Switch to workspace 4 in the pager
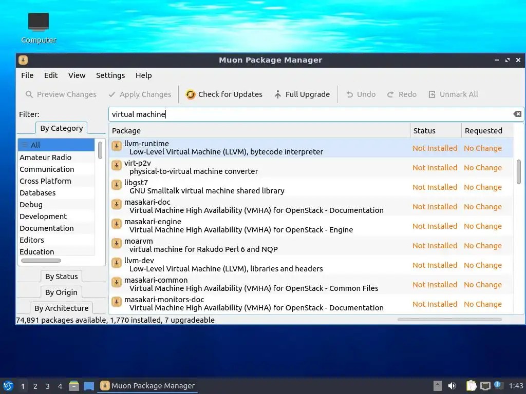Image resolution: width=526 pixels, height=394 pixels. point(60,386)
